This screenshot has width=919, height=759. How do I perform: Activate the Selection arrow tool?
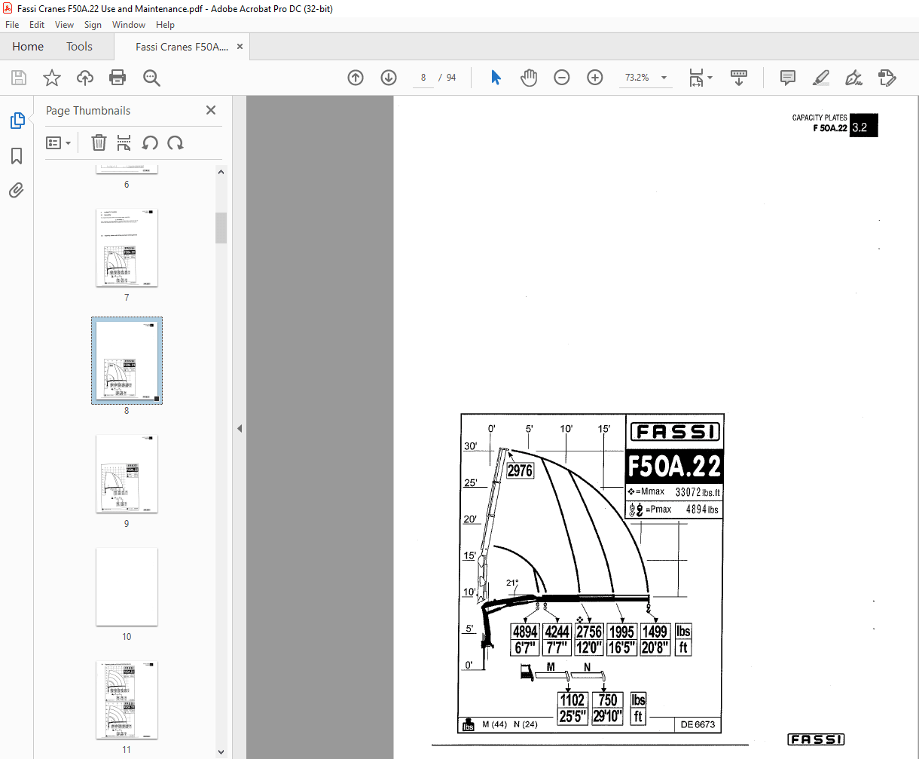coord(496,77)
